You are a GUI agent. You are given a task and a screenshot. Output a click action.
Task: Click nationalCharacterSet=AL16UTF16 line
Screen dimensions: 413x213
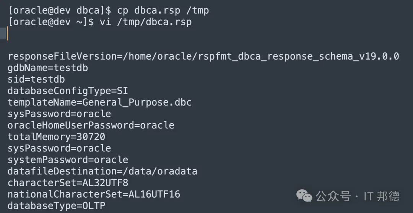point(94,194)
